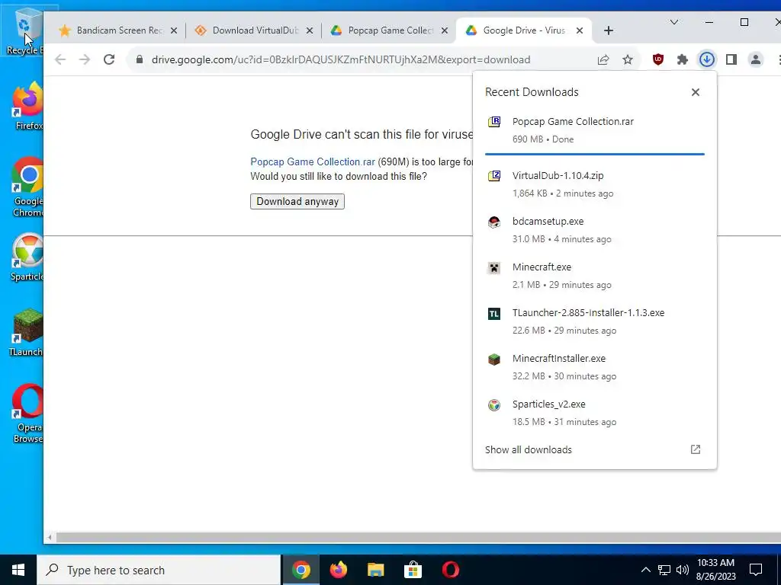Select the Google Drive - Virus tab
This screenshot has width=781, height=585.
click(x=523, y=30)
